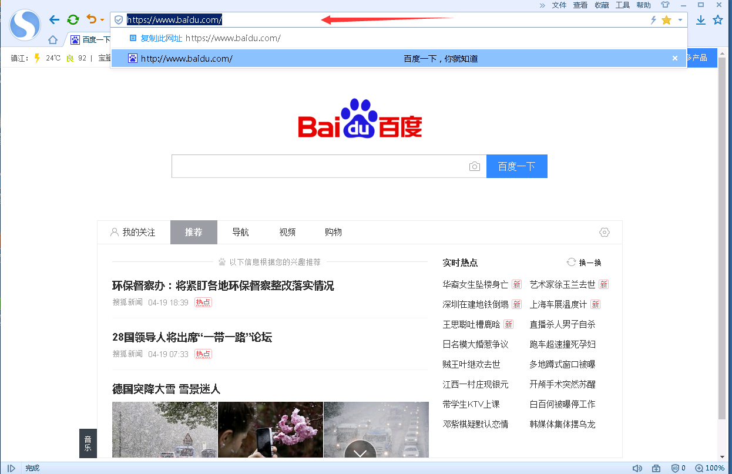Open the skin shirt icon
Image resolution: width=732 pixels, height=474 pixels.
(x=666, y=5)
